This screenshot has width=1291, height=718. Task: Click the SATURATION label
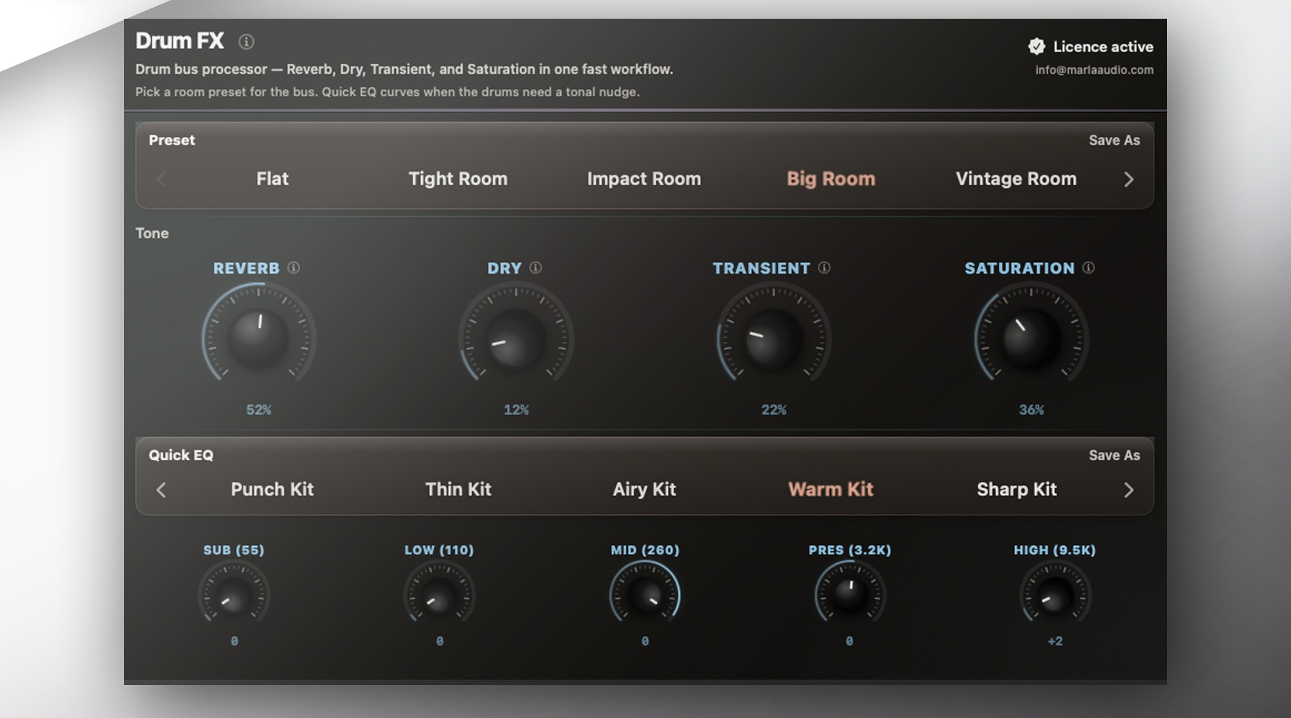[1020, 268]
